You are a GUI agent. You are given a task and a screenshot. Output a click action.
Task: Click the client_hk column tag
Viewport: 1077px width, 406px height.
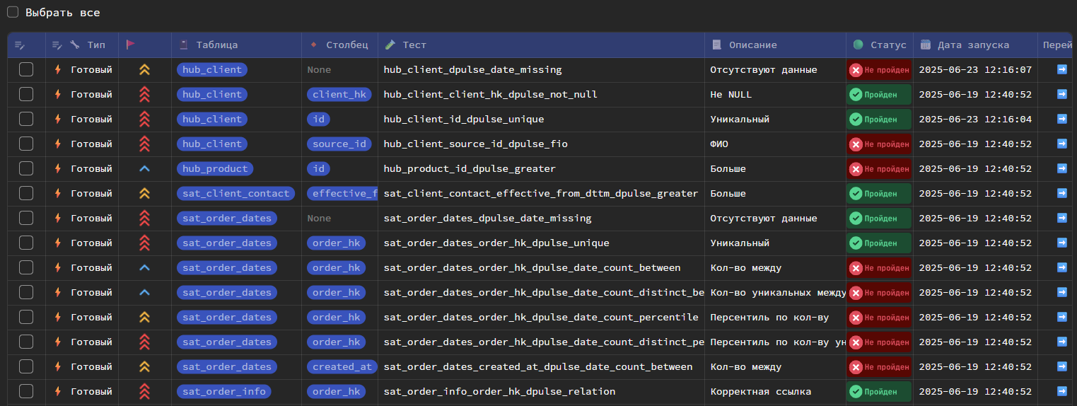[339, 94]
